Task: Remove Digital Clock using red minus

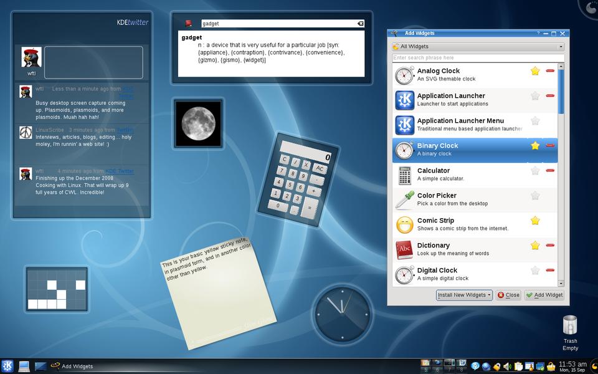Action: [x=550, y=271]
